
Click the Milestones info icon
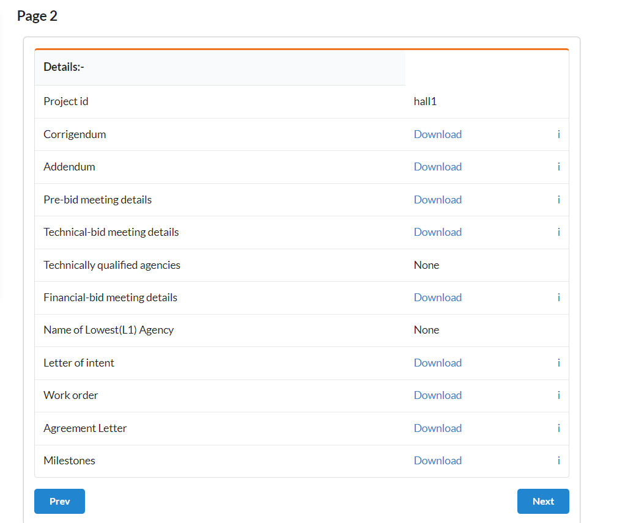click(x=558, y=461)
